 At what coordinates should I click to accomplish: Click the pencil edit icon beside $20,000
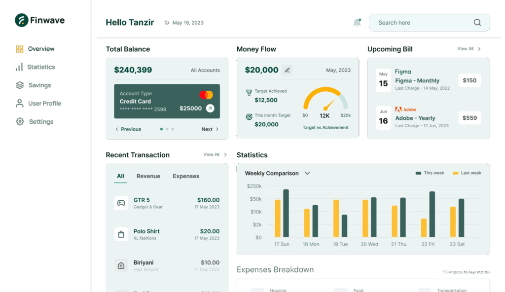287,70
